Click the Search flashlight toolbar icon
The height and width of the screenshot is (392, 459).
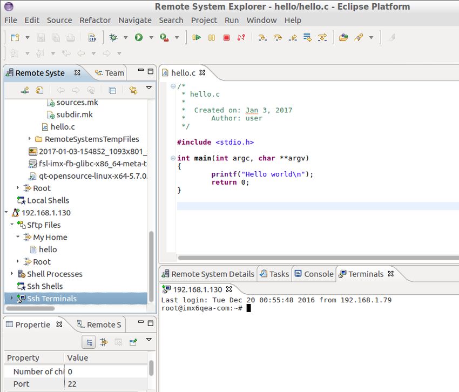pos(359,37)
